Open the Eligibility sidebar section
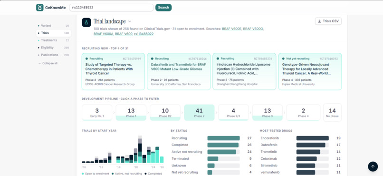The height and width of the screenshot is (176, 383). click(x=54, y=48)
